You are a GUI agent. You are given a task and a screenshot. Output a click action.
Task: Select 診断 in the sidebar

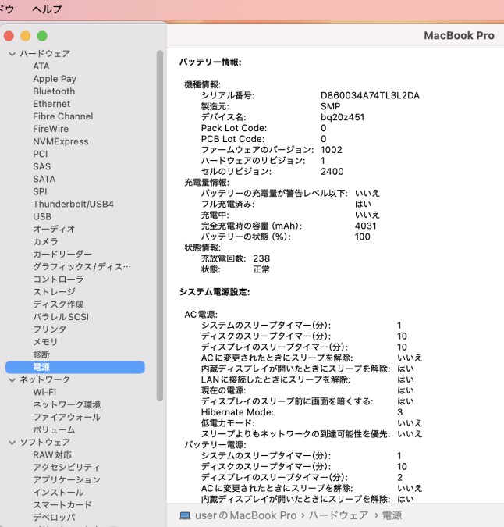[41, 354]
